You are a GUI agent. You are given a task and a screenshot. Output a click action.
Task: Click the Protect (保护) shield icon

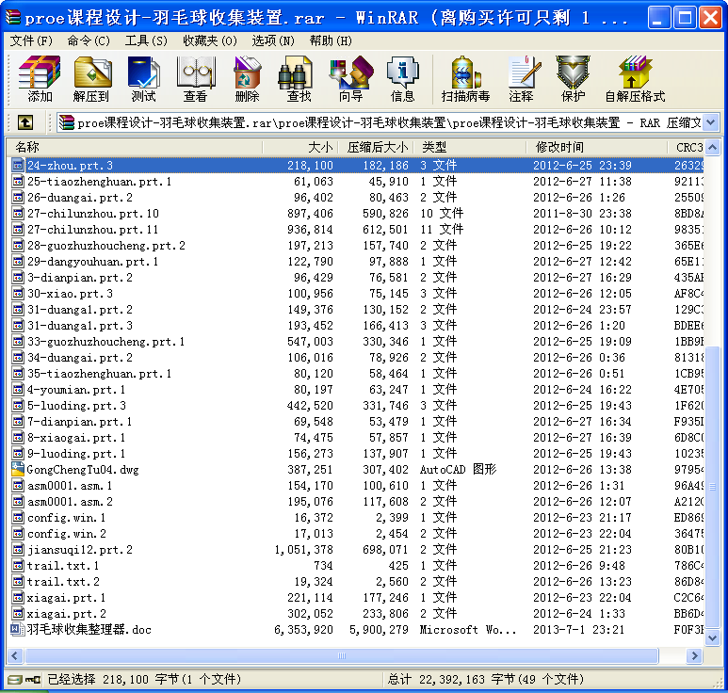pos(574,79)
